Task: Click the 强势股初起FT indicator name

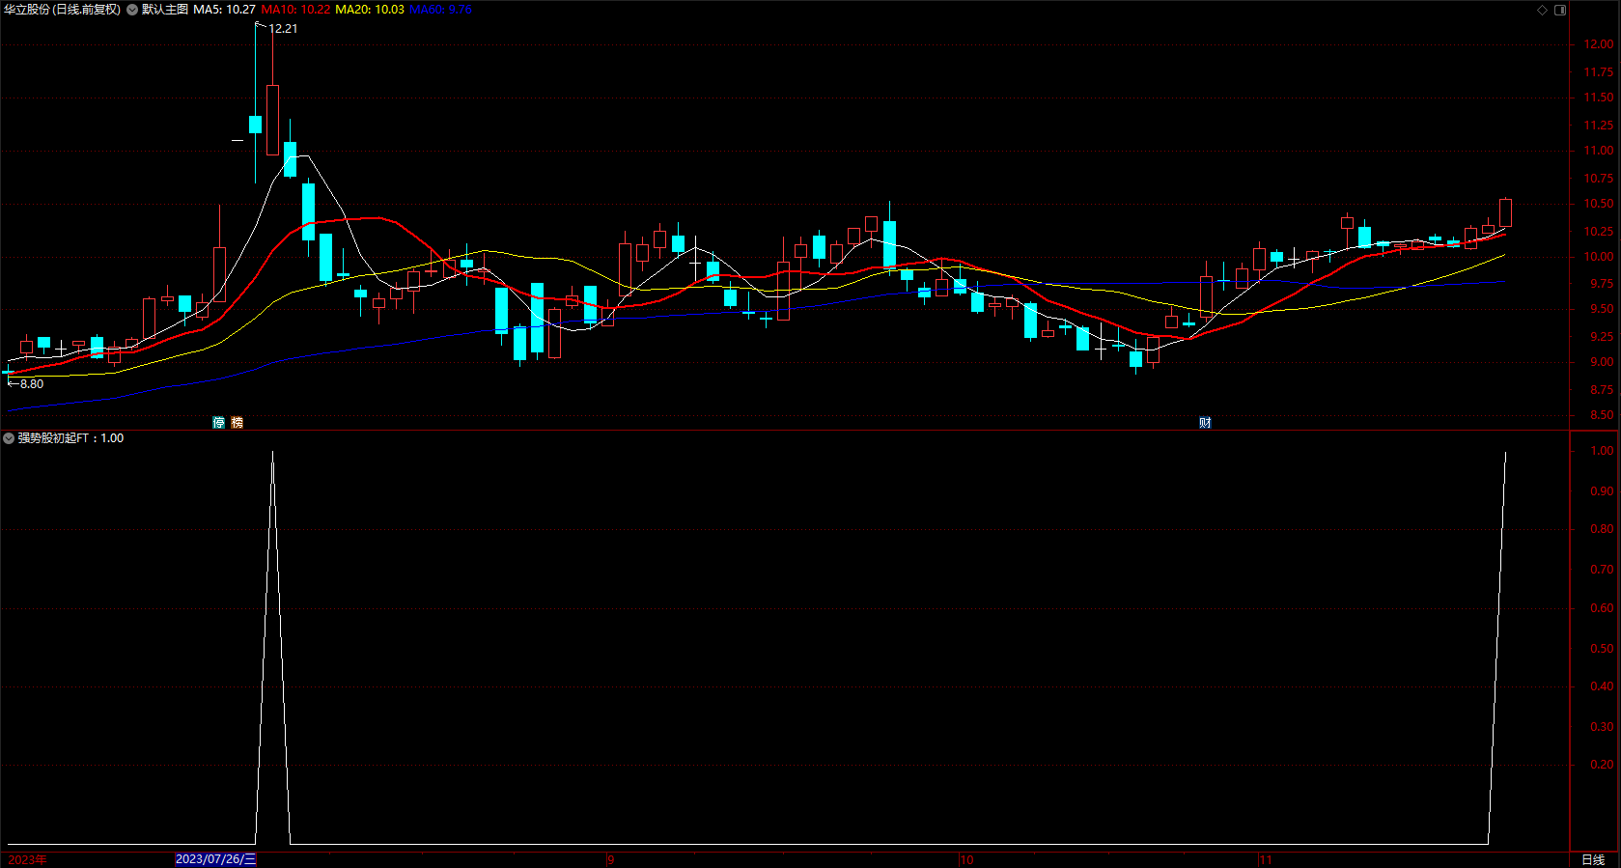Action: pos(53,438)
